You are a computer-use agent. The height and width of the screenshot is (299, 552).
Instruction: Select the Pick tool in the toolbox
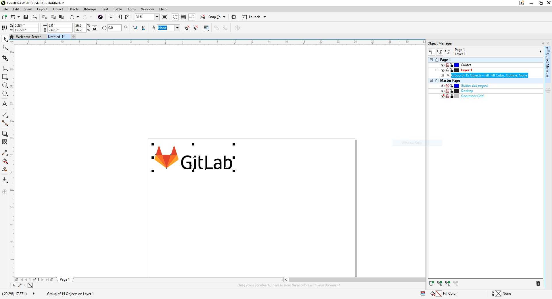(5, 39)
